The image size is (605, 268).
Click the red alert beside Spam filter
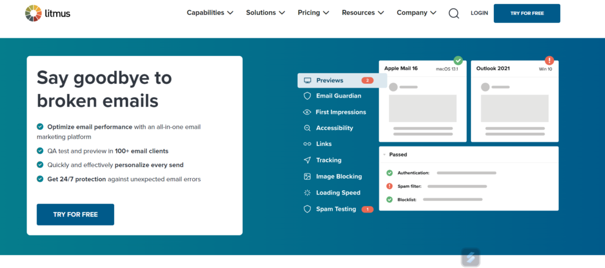(x=390, y=187)
